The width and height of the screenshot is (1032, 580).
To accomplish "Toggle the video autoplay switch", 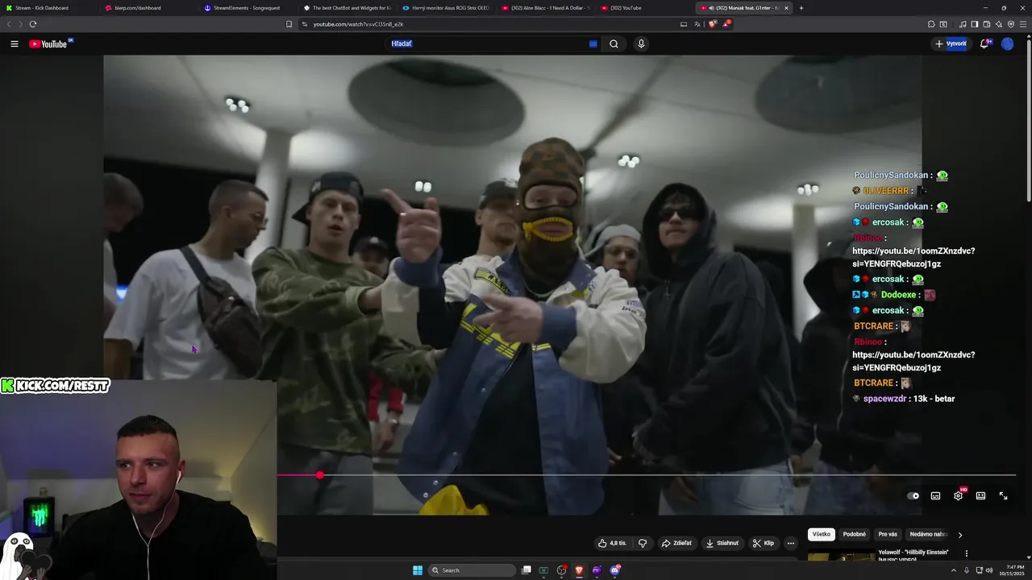I will point(913,495).
